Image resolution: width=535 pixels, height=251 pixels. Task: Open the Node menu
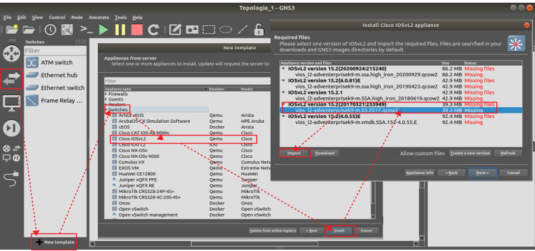coord(77,18)
